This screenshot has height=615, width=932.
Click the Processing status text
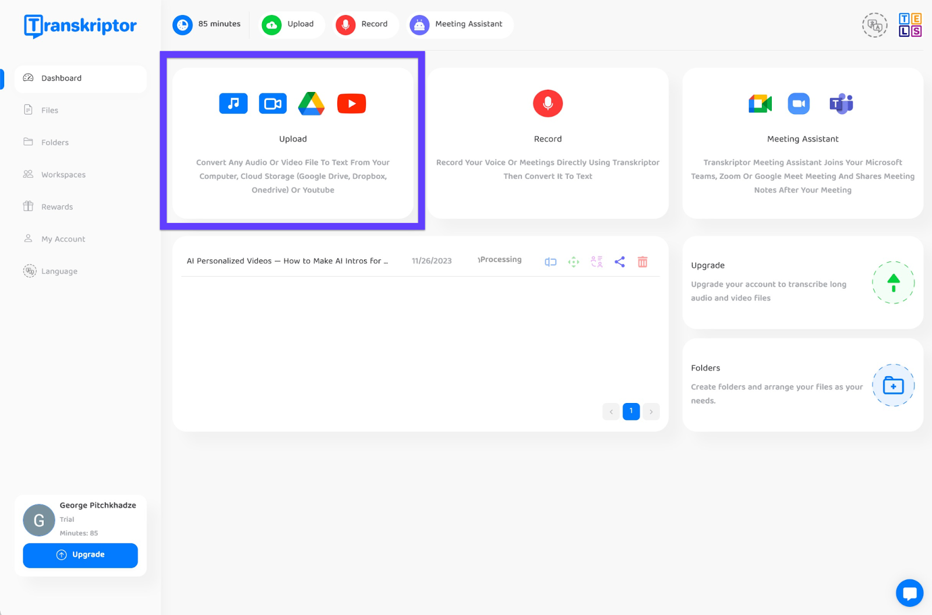click(500, 260)
